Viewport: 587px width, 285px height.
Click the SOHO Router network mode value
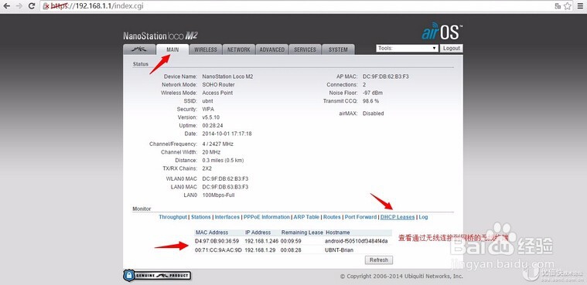pyautogui.click(x=219, y=84)
